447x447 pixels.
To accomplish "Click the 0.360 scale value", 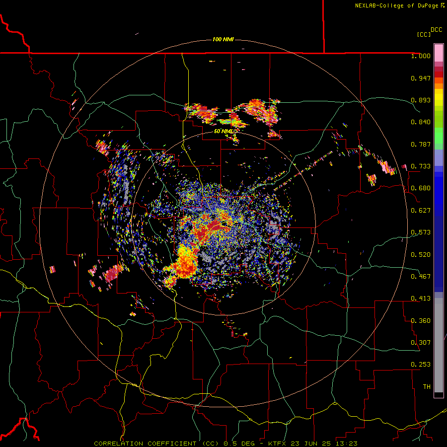I will tap(421, 321).
